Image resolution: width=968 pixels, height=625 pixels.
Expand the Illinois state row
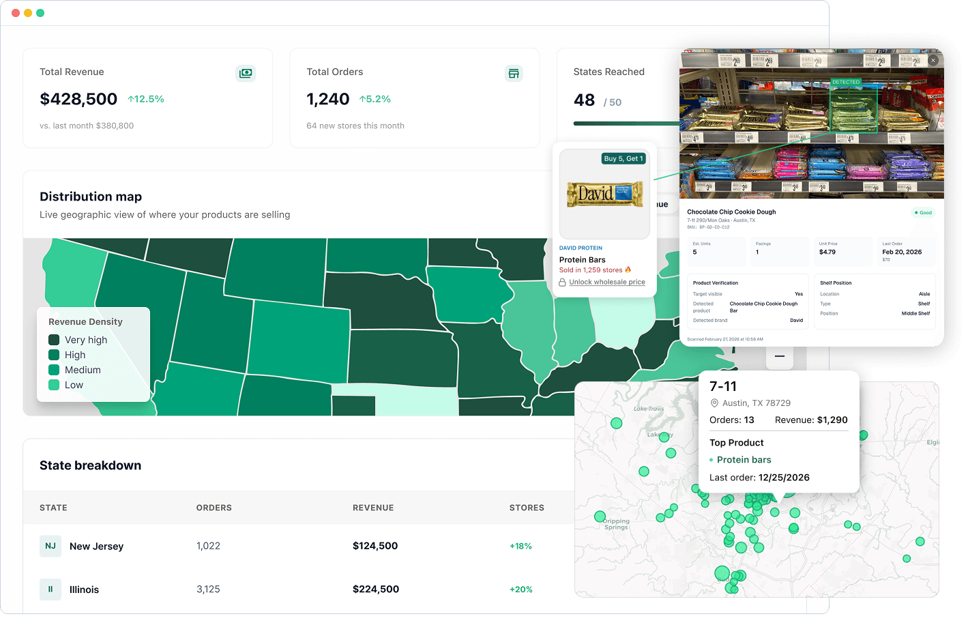(x=84, y=589)
